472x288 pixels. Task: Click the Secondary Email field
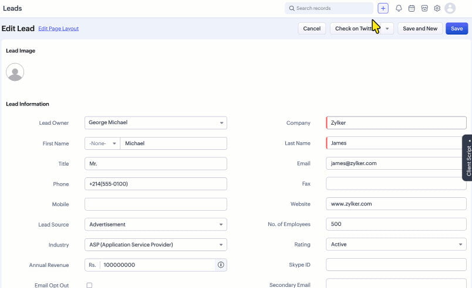pyautogui.click(x=396, y=283)
